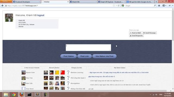Focus the status text area

(88, 48)
